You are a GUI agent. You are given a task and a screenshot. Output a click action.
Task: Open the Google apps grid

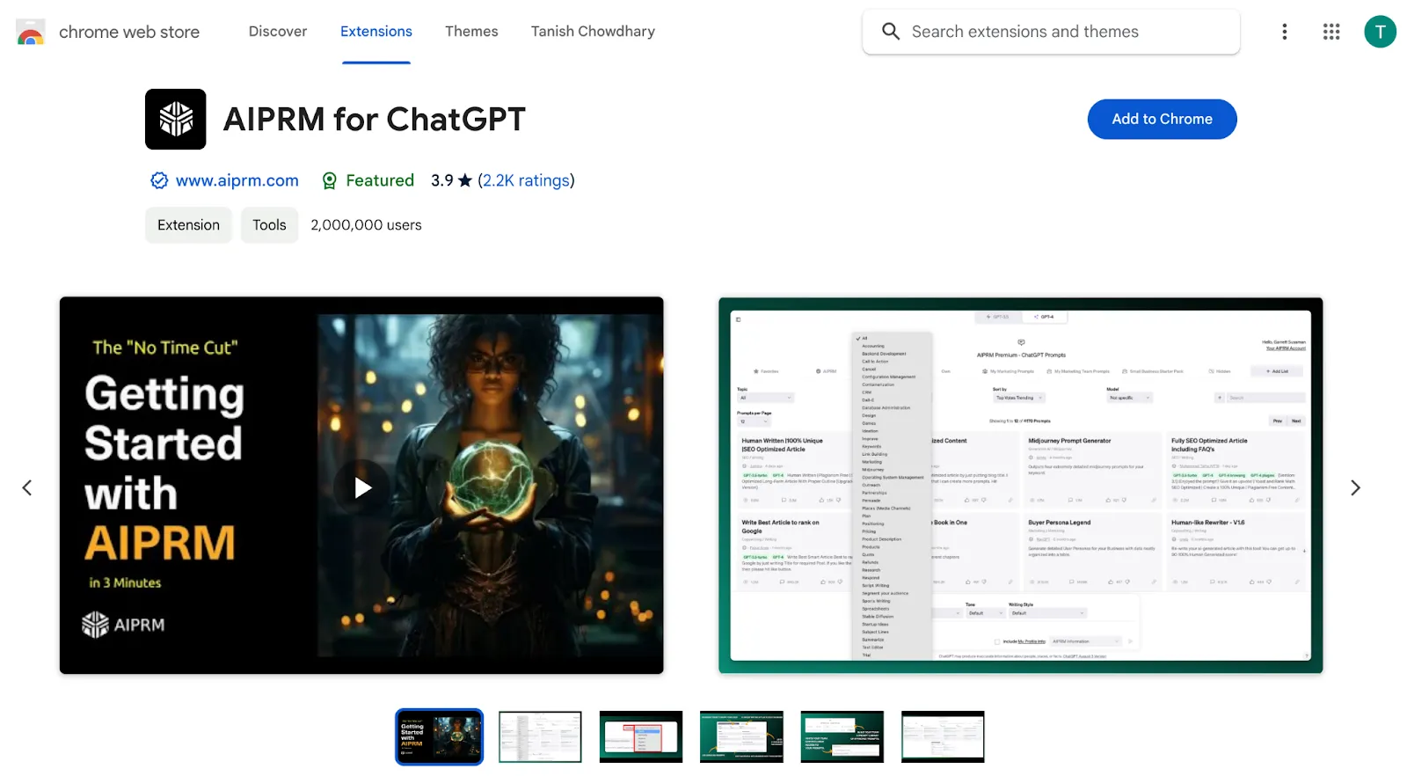1331,32
